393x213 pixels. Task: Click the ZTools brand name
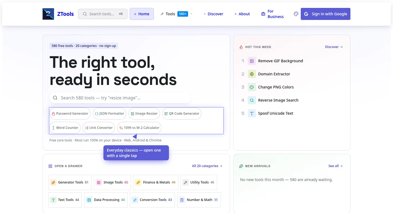[65, 14]
